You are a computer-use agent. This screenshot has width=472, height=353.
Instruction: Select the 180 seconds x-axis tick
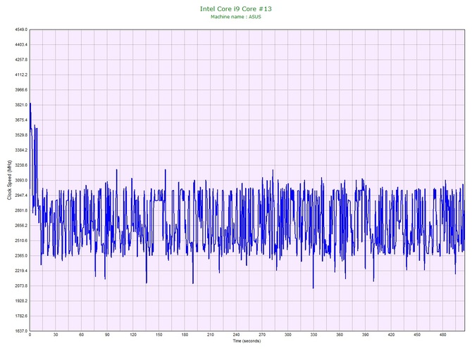(x=185, y=335)
